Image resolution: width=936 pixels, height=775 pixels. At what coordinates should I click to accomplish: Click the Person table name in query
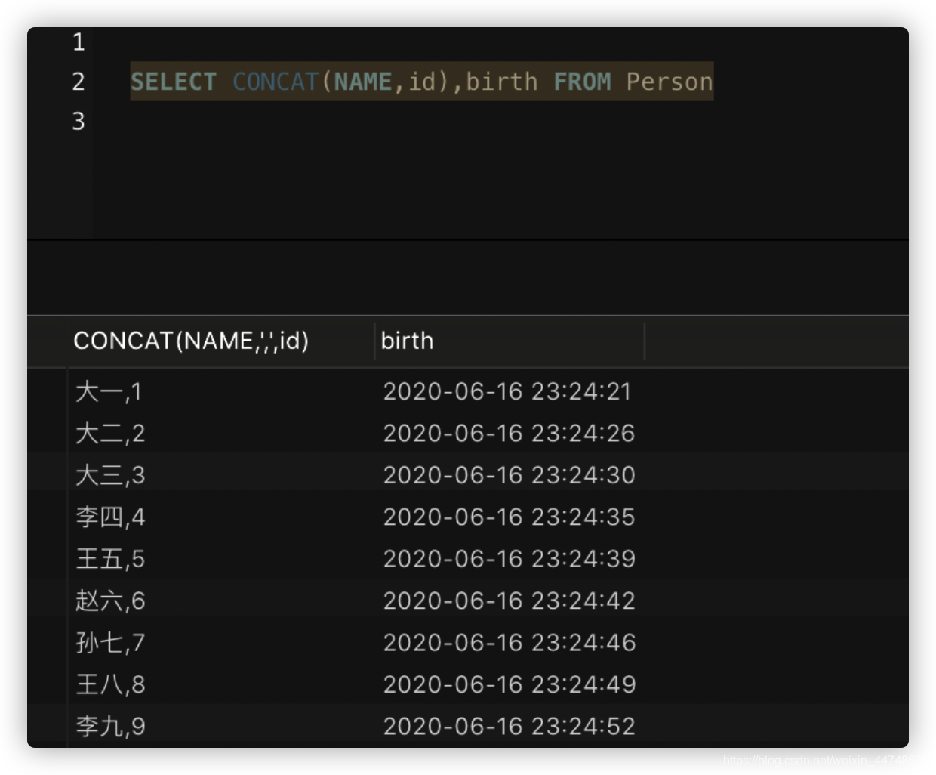click(670, 82)
